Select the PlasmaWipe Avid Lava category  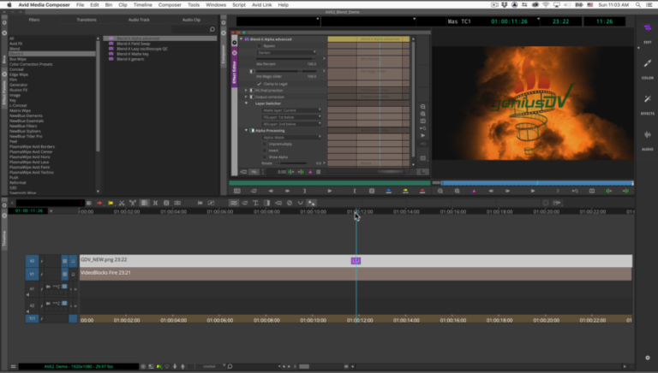29,162
